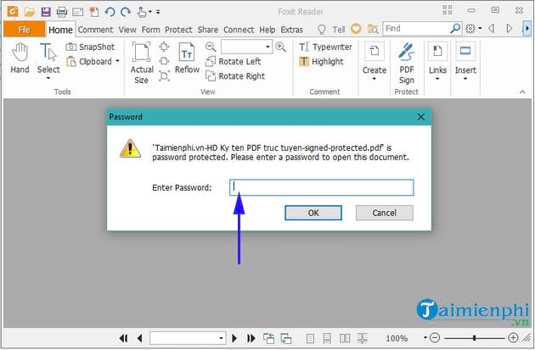Activate Reflow view
Image resolution: width=535 pixels, height=350 pixels.
(187, 58)
